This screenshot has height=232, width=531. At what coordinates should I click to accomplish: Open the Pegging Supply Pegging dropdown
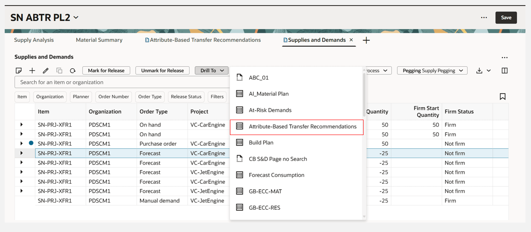tap(432, 70)
